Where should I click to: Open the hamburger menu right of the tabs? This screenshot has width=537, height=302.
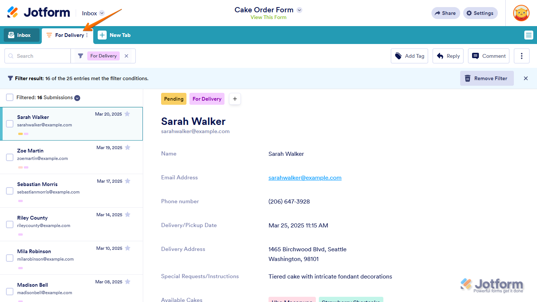click(x=528, y=35)
